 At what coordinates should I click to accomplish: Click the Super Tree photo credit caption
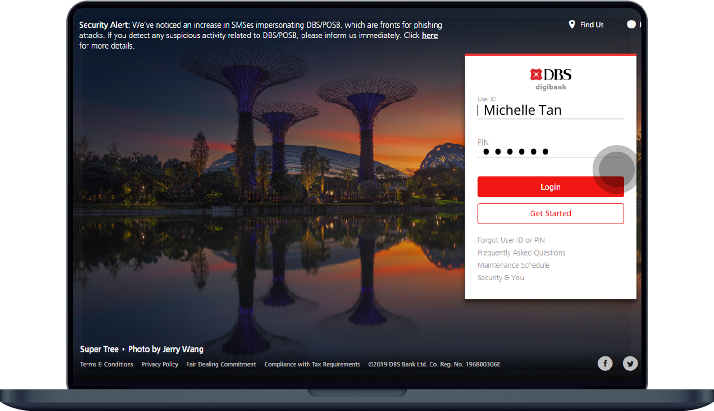pyautogui.click(x=141, y=349)
